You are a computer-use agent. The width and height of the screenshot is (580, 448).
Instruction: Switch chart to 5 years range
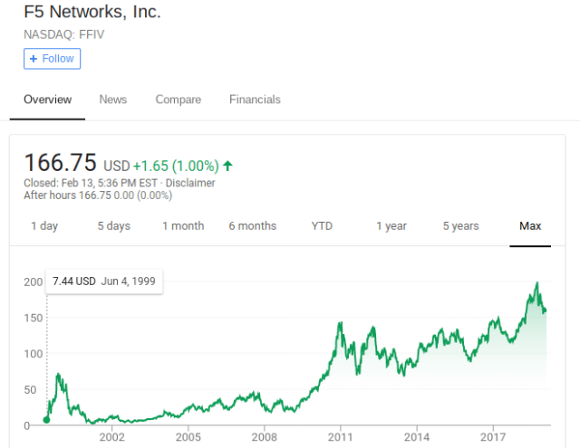pyautogui.click(x=460, y=226)
